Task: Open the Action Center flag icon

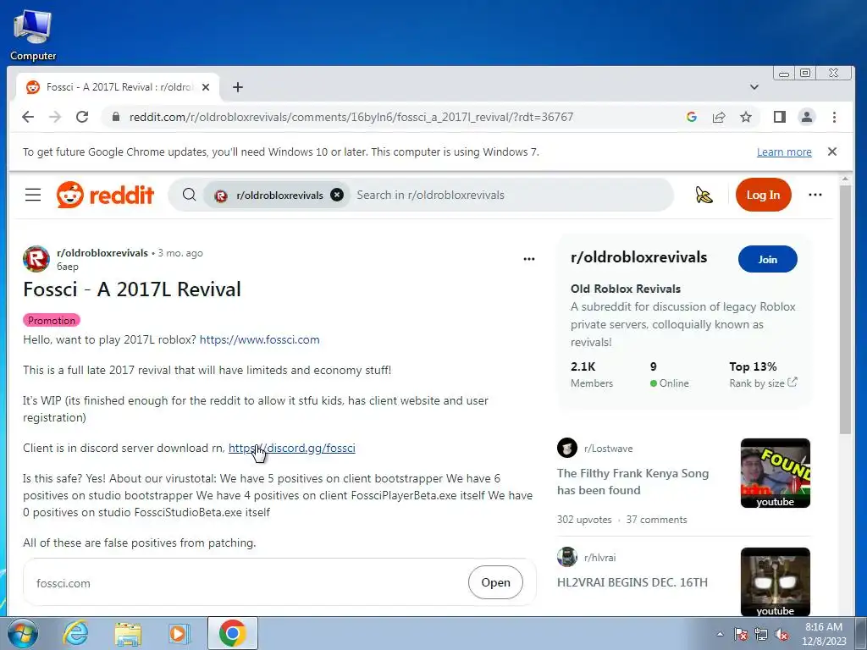Action: click(741, 634)
